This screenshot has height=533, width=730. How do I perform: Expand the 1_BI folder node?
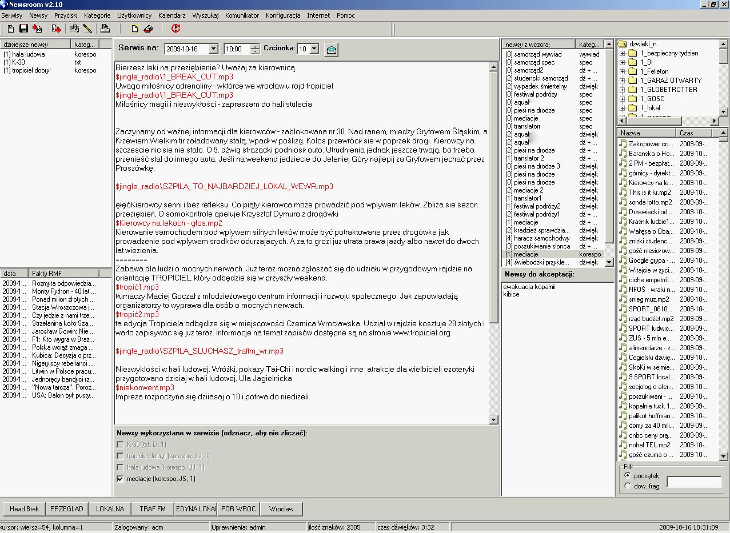point(622,62)
